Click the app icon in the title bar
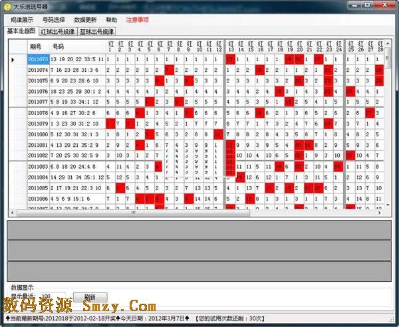The width and height of the screenshot is (399, 327). (x=7, y=7)
